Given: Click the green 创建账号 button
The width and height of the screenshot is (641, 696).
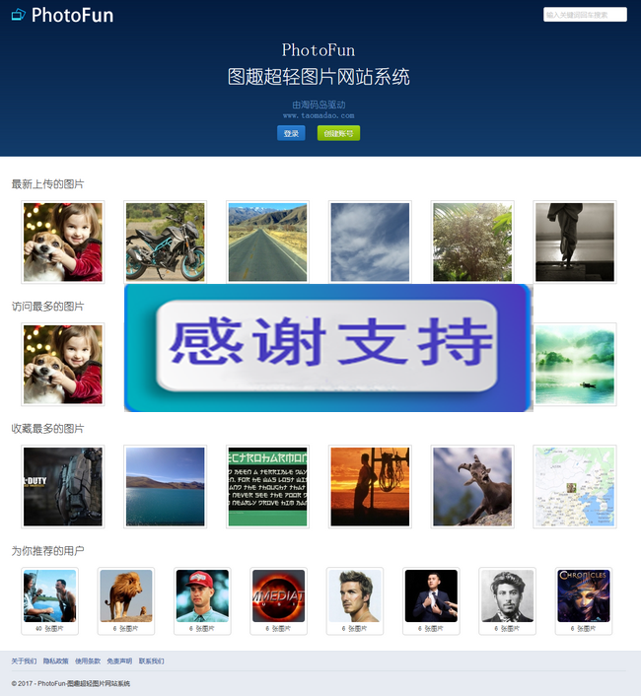Looking at the screenshot, I should point(338,133).
